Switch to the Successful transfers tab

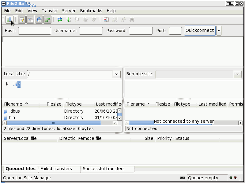(107, 169)
